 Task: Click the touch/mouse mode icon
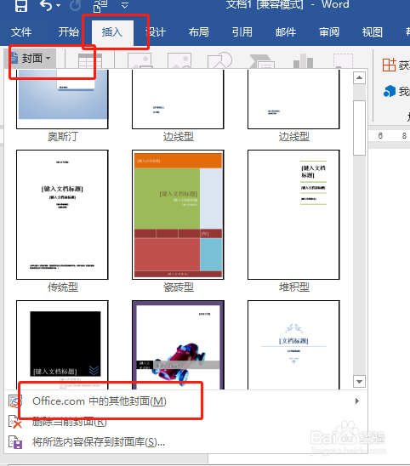pyautogui.click(x=100, y=6)
